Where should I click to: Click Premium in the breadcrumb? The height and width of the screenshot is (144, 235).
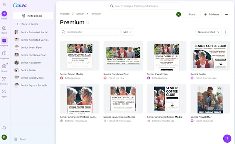(96, 13)
